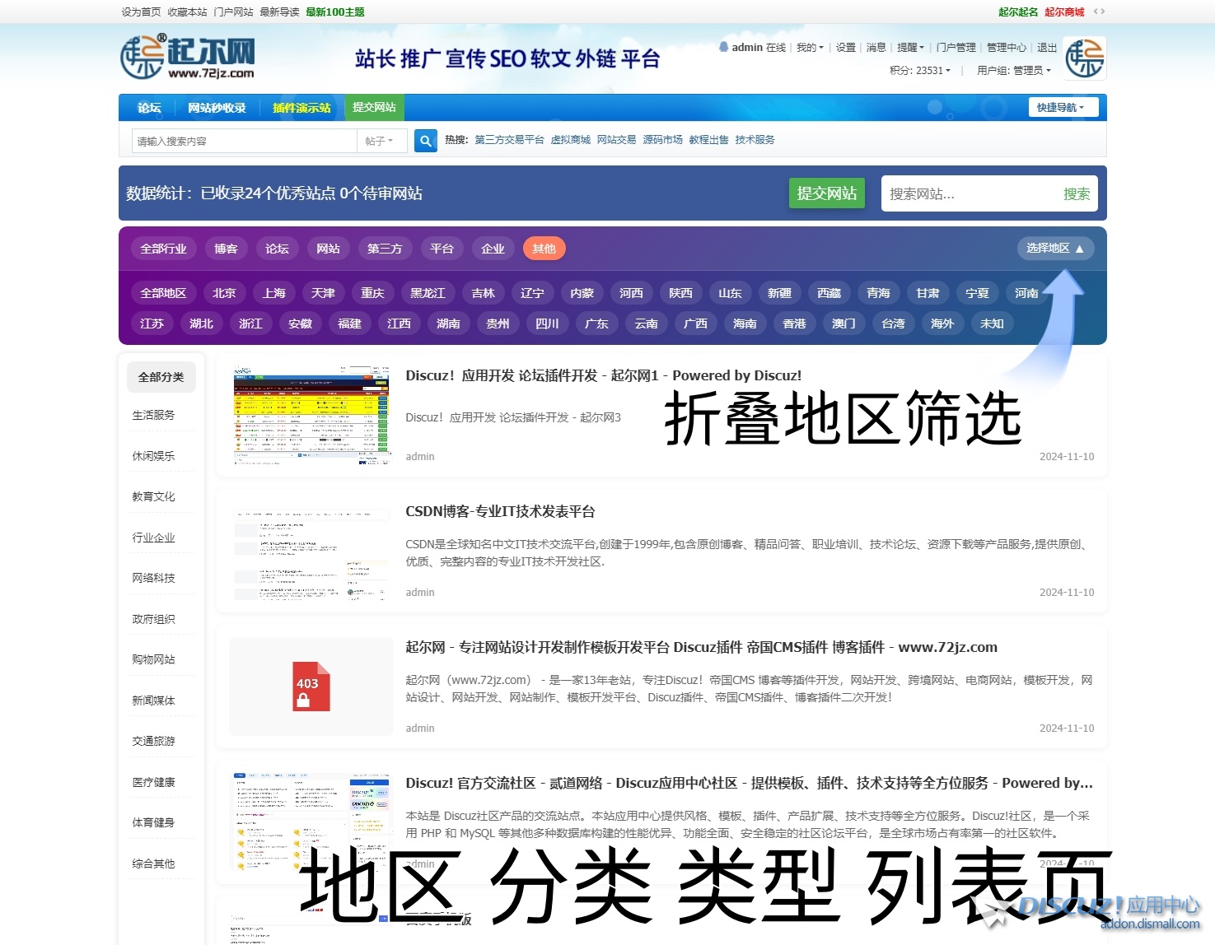
Task: Click the 起尔网 site logo
Action: tap(188, 58)
